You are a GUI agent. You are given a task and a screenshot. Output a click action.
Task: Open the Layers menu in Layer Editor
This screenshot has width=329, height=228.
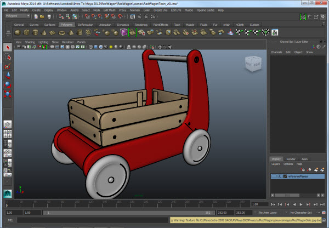275,164
